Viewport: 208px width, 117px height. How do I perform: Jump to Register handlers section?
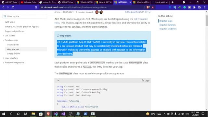(x=167, y=25)
